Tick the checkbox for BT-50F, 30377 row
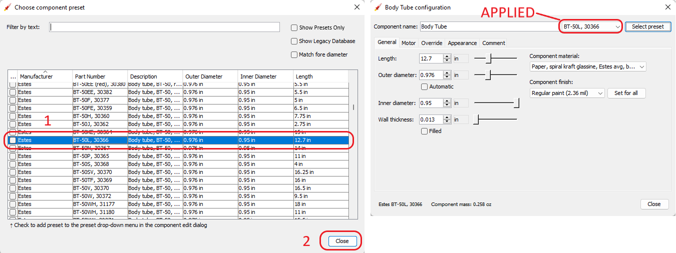The width and height of the screenshot is (676, 253). click(13, 100)
